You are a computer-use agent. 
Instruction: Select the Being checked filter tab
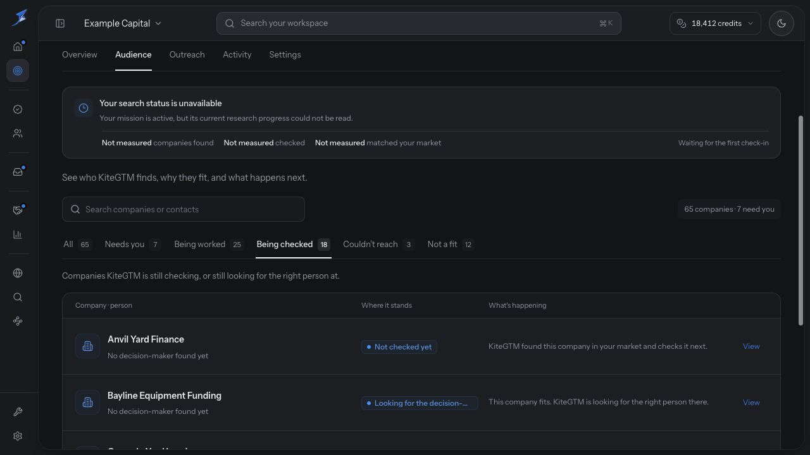(x=294, y=245)
